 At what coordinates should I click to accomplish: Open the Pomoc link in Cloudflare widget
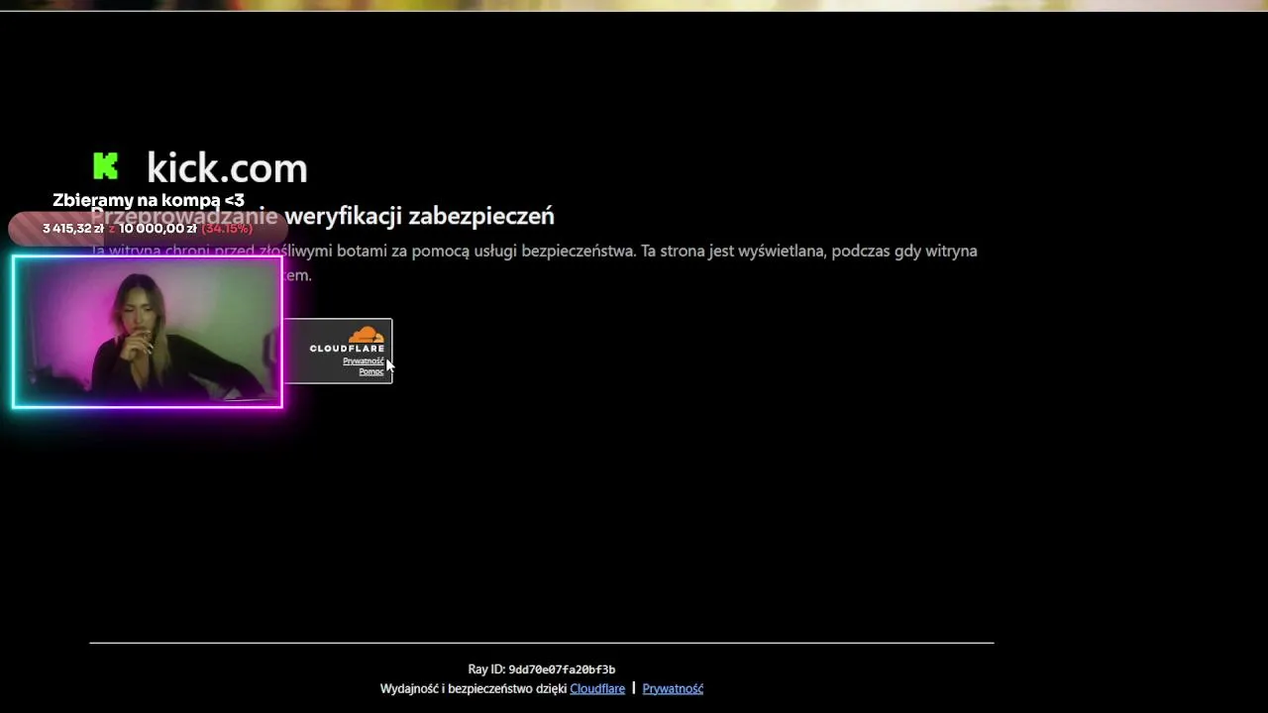[370, 371]
